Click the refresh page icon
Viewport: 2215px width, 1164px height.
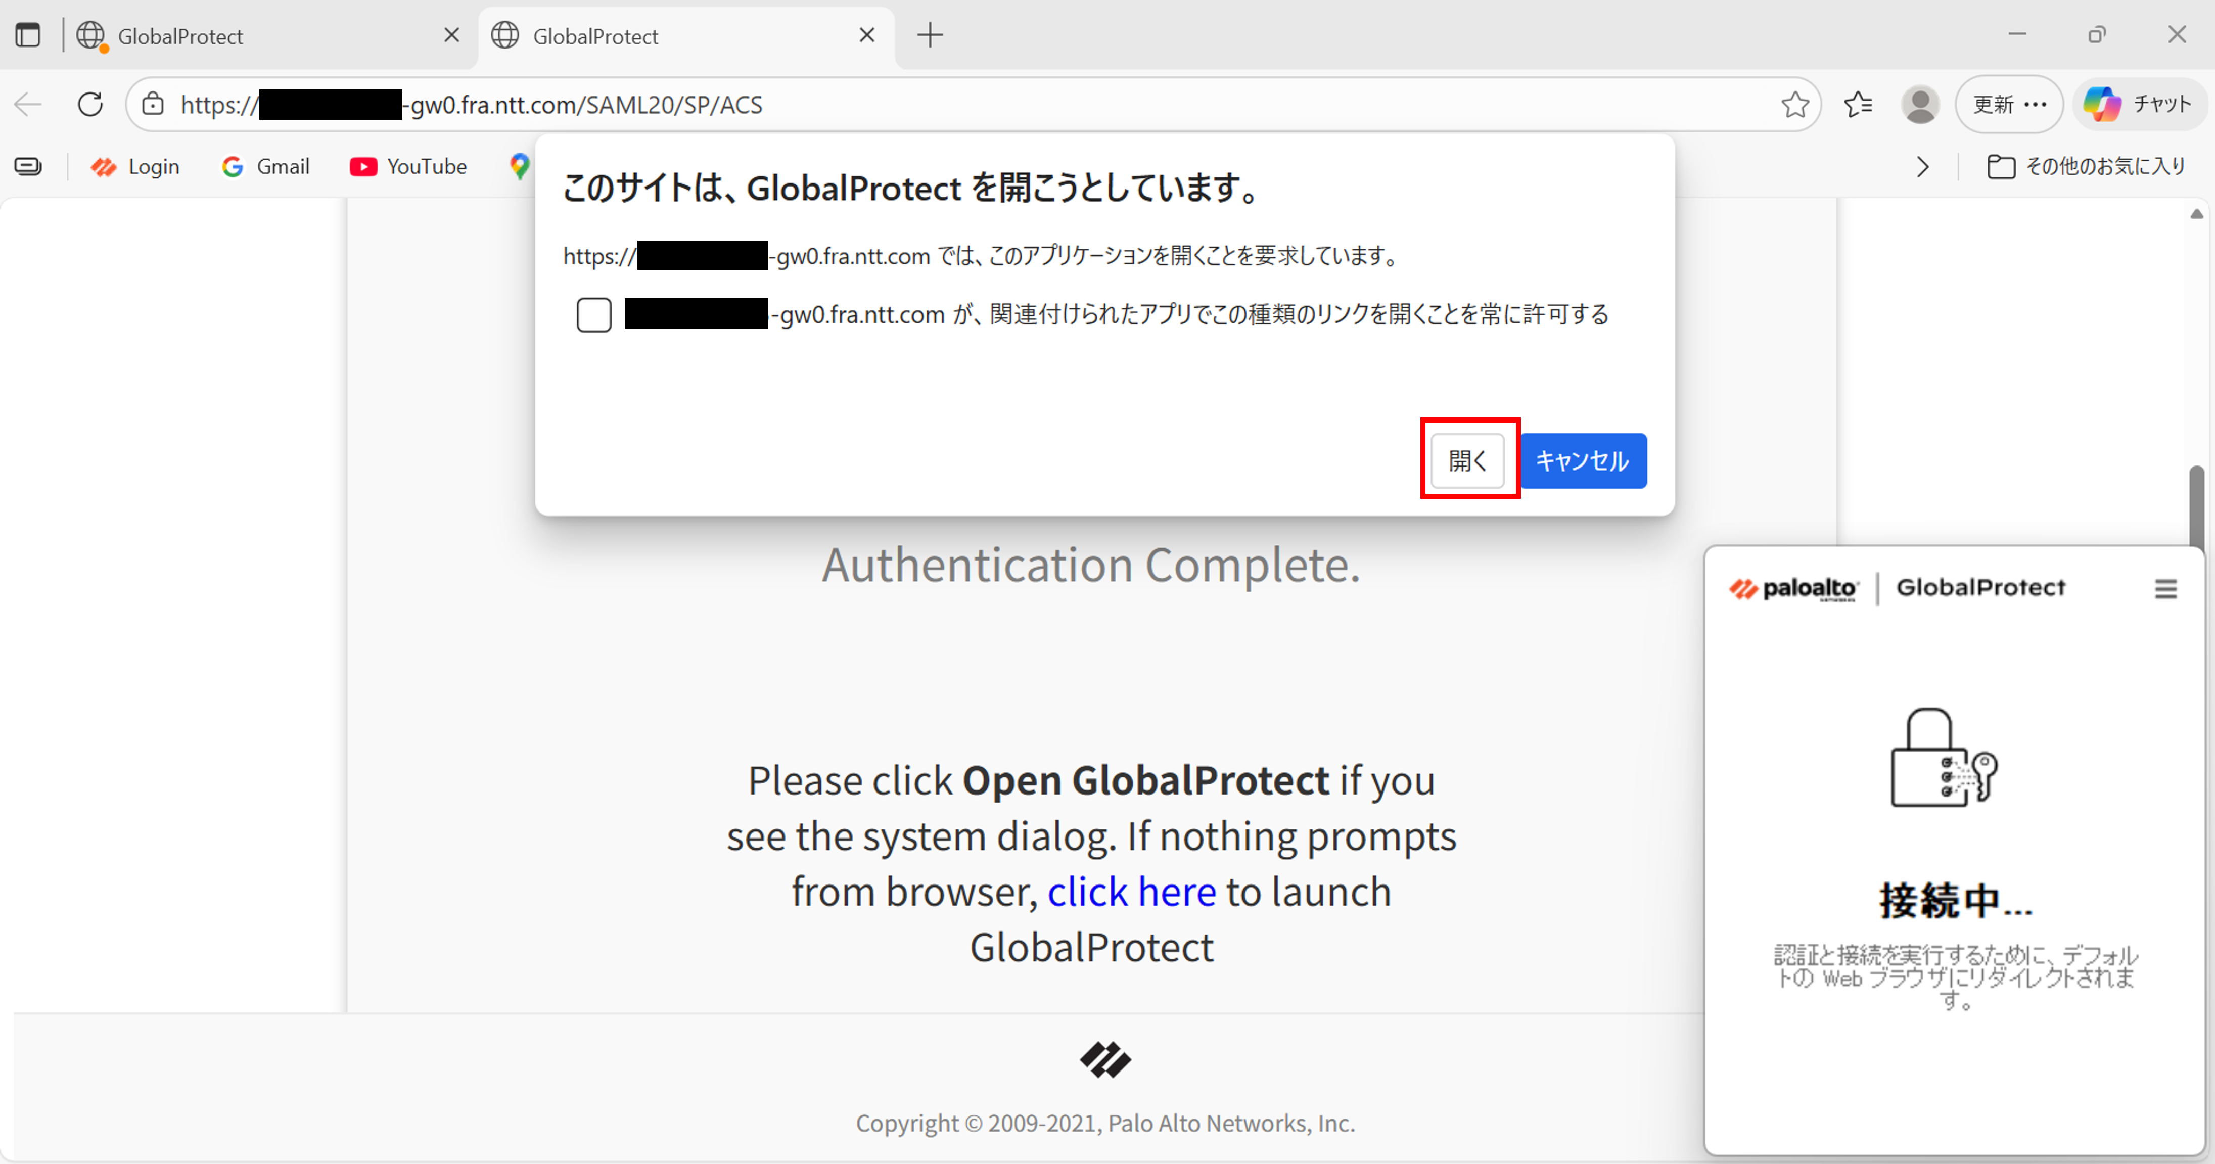[90, 104]
